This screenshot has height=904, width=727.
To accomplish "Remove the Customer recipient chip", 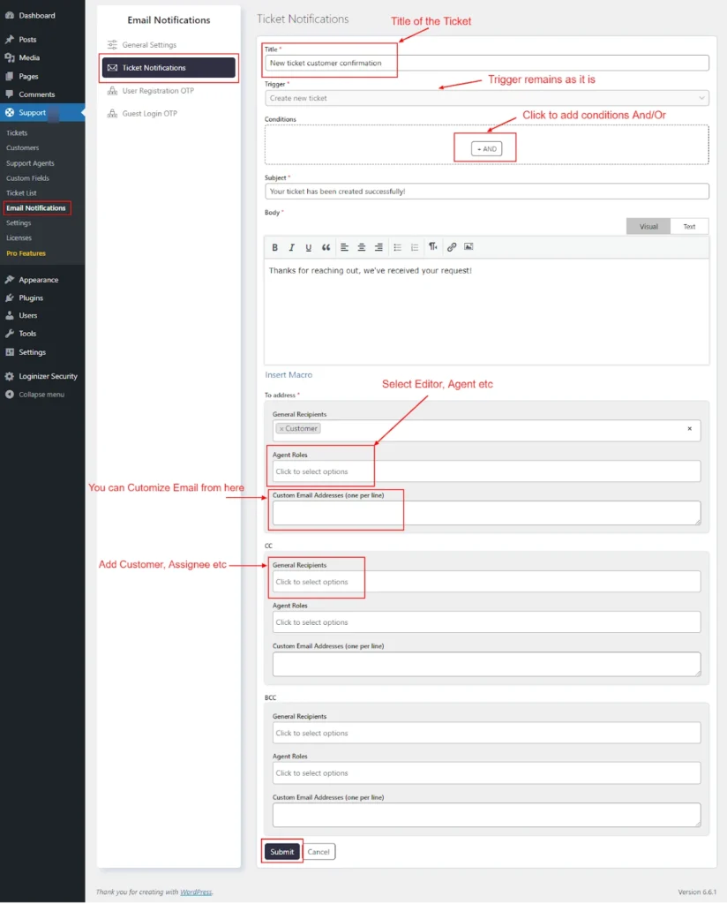I will pyautogui.click(x=282, y=428).
